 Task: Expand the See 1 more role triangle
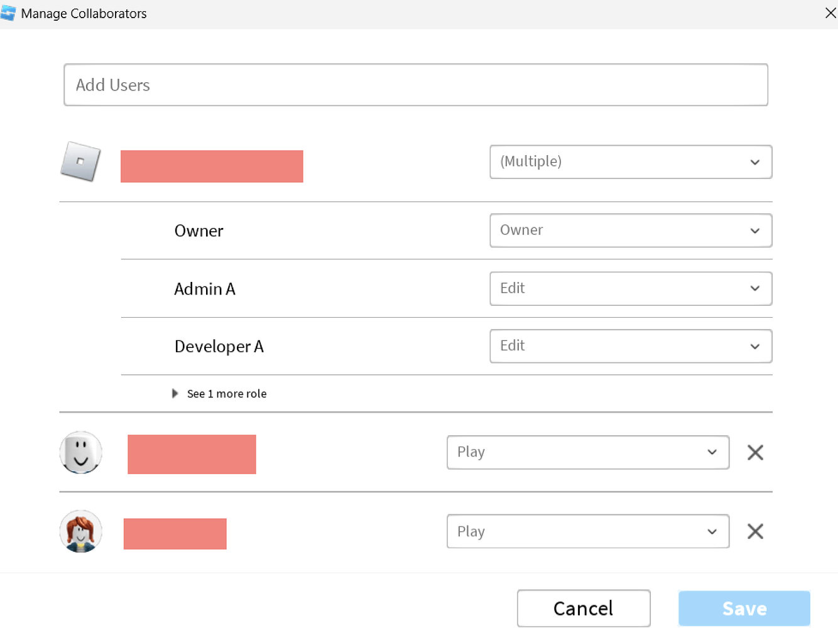coord(175,394)
